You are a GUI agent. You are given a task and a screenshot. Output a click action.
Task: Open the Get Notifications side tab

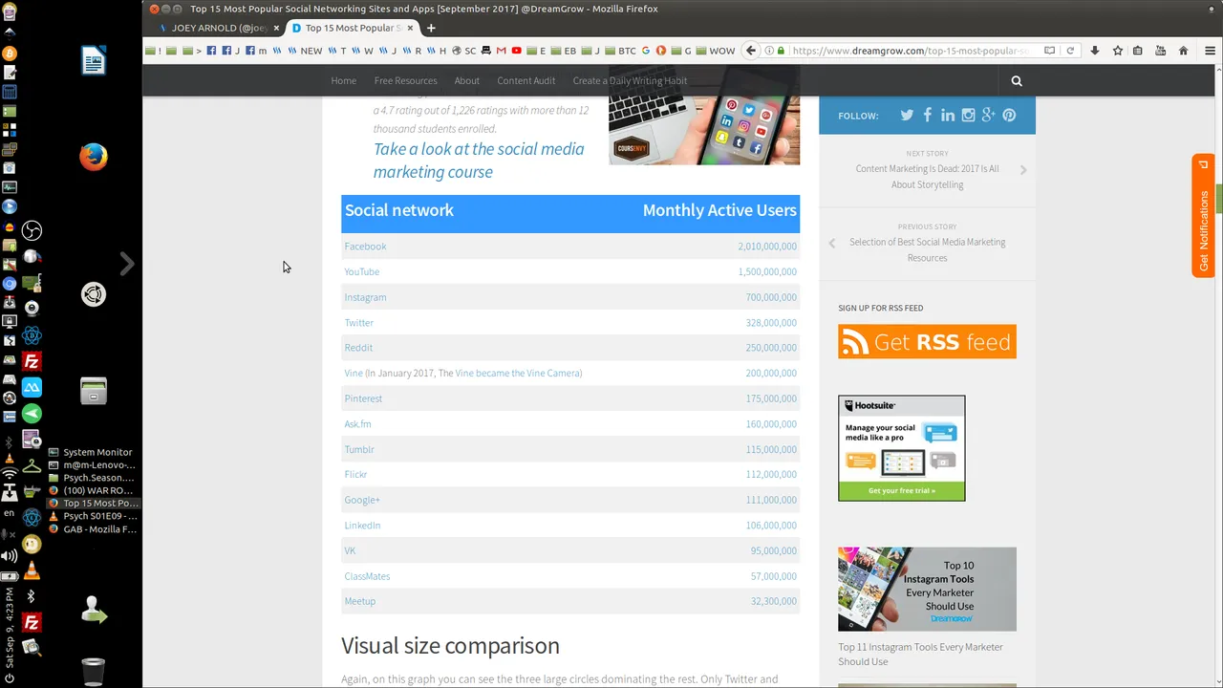pos(1203,216)
